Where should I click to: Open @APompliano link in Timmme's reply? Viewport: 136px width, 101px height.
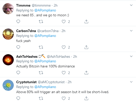tap(45, 10)
